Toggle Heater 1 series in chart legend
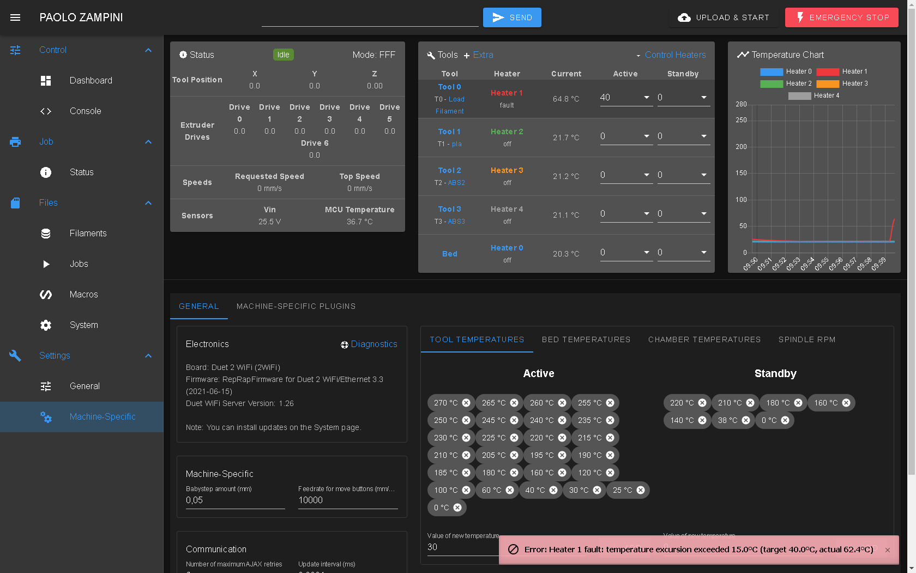 tap(842, 71)
